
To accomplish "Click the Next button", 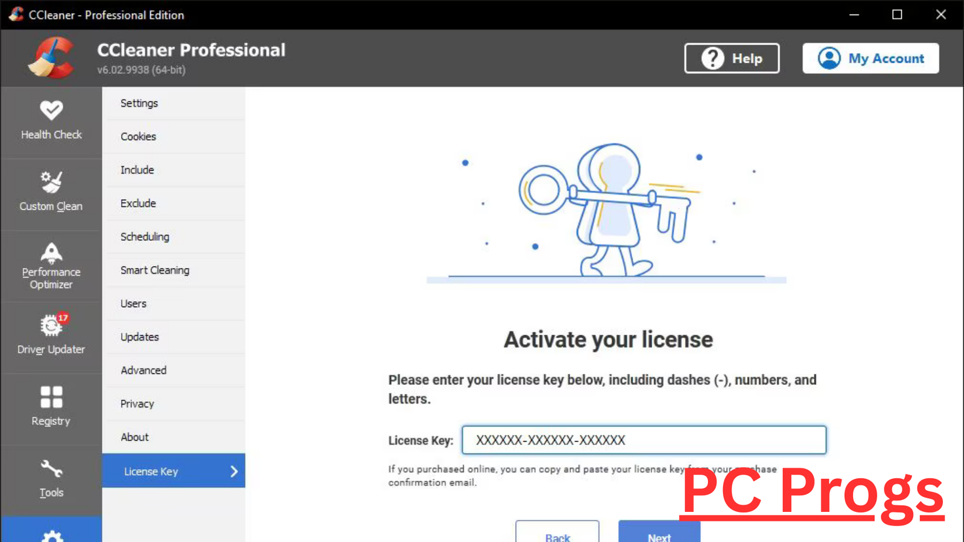I will point(659,532).
